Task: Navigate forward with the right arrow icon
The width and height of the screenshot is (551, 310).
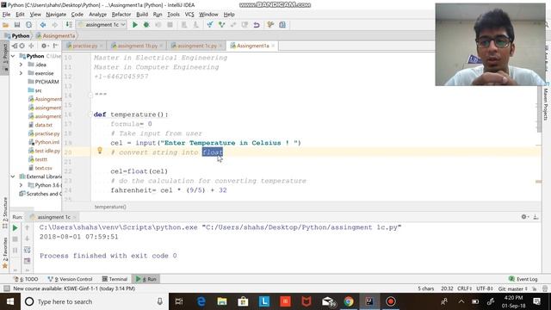Action: click(55, 25)
